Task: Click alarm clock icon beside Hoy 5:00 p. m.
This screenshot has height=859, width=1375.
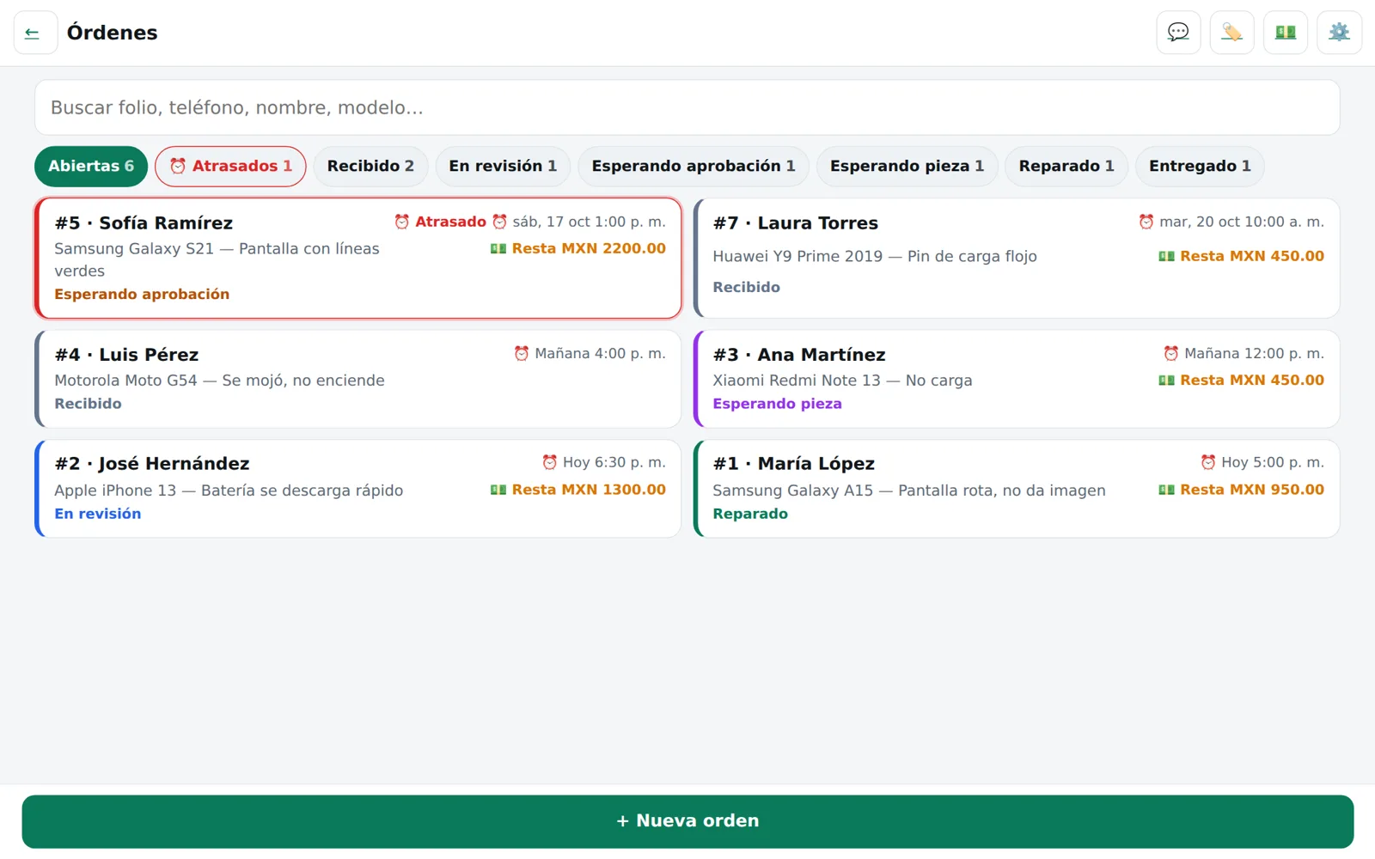Action: tap(1207, 462)
